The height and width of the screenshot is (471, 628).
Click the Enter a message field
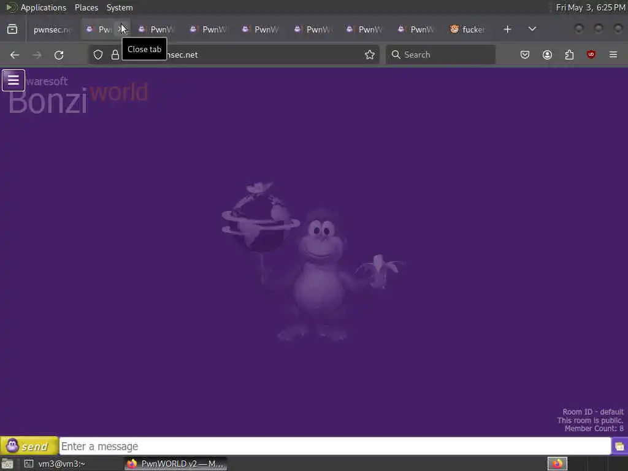(335, 446)
